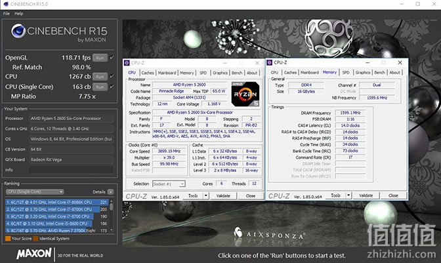Screen dimensions: 441x263
Task: Switch to Graphics tab in left CPU-Z
Action: [220, 73]
